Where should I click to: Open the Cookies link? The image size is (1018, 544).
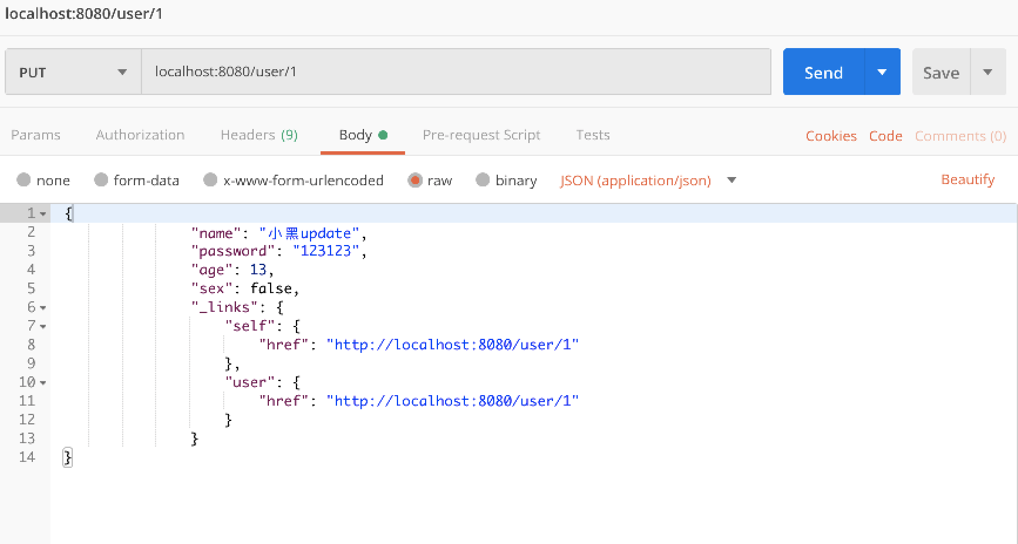831,136
